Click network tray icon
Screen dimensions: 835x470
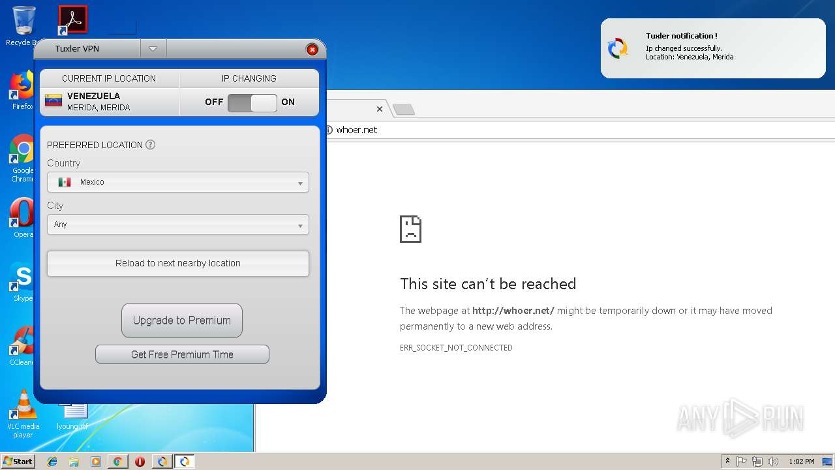pos(757,462)
